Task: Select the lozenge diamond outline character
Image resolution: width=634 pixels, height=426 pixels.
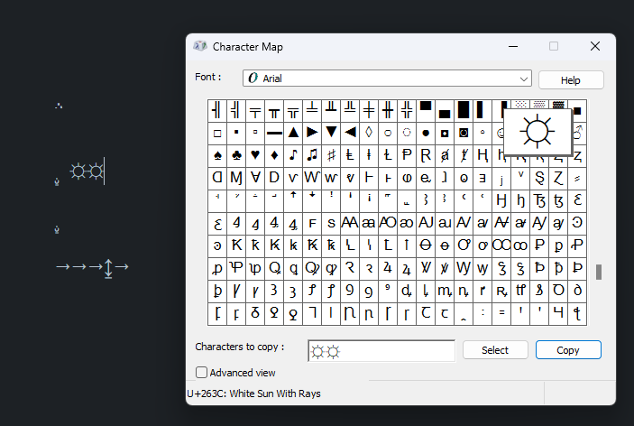Action: (369, 132)
